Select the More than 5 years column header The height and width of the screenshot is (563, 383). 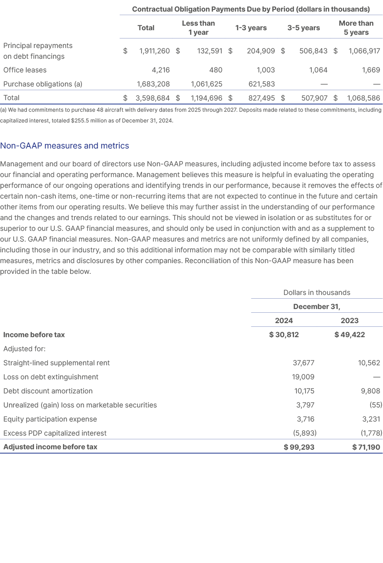pos(356,28)
